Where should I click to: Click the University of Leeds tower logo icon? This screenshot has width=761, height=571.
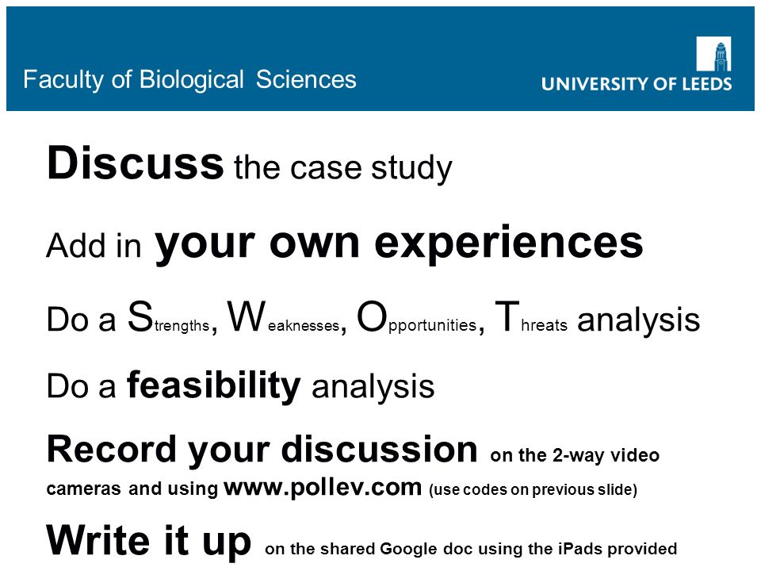[713, 54]
